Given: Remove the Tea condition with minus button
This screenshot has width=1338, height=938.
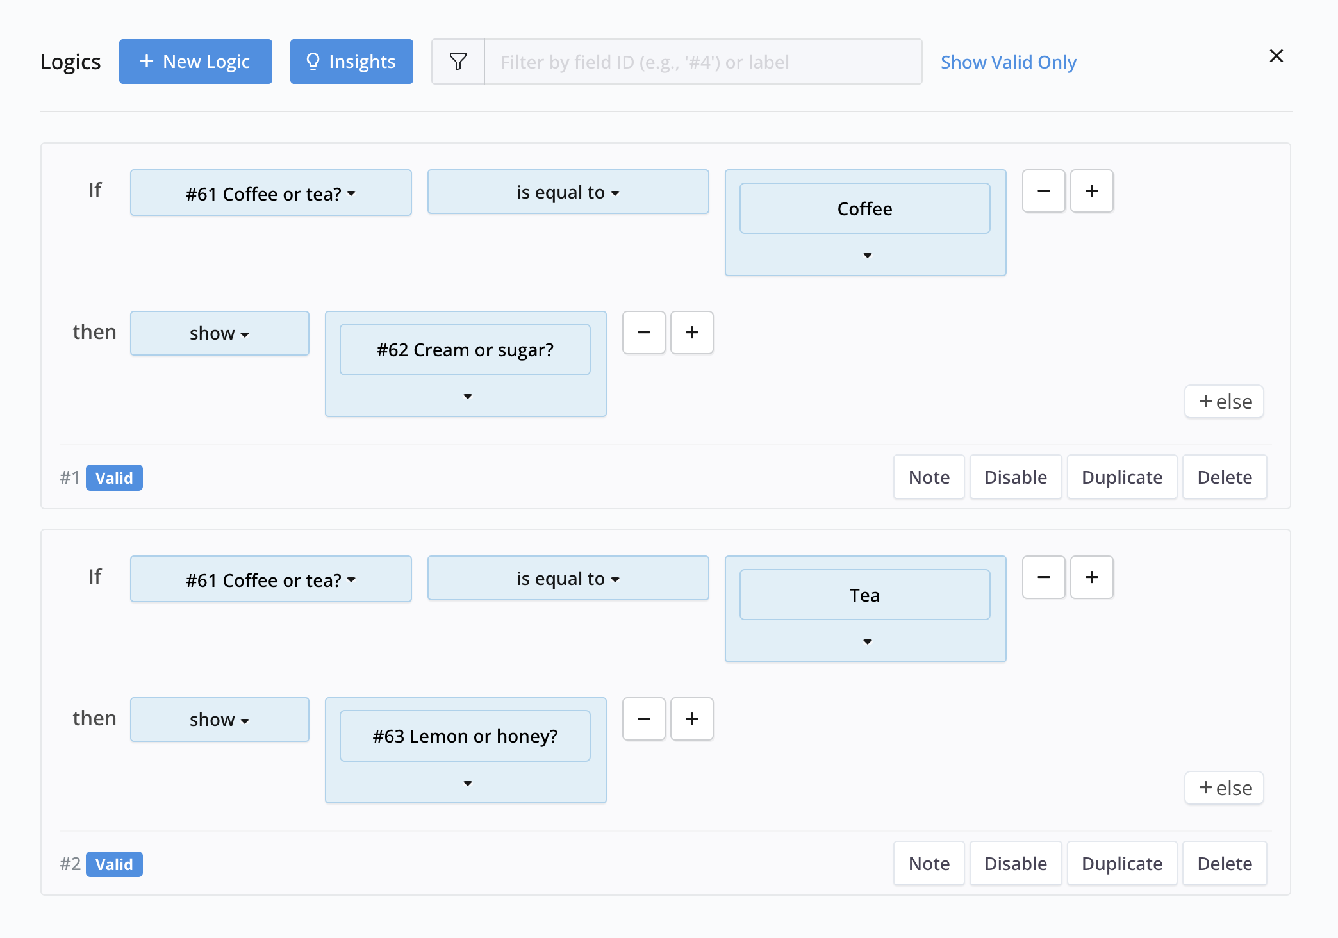Looking at the screenshot, I should click(x=1043, y=577).
